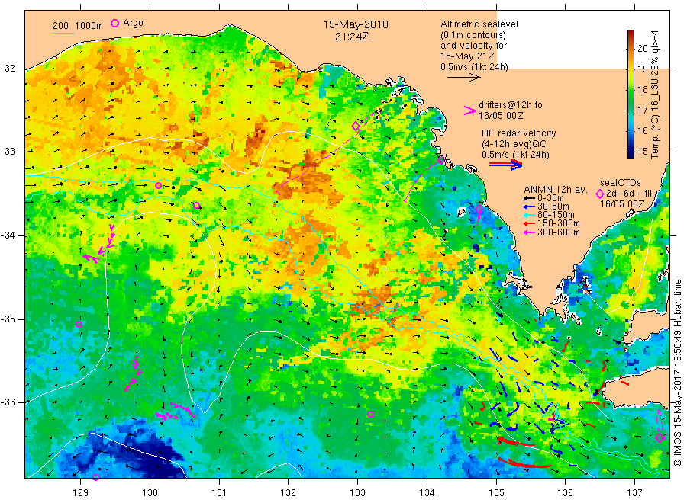Click the Argo circle near 130.7°E, 33.65°S
Screen dimensions: 687x503
(197, 206)
